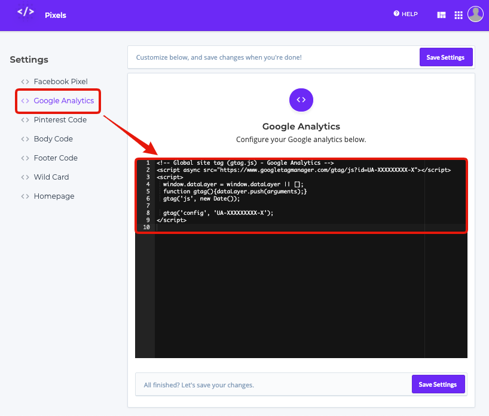Click the code icon beside Wild Card
The image size is (489, 416).
pos(25,177)
